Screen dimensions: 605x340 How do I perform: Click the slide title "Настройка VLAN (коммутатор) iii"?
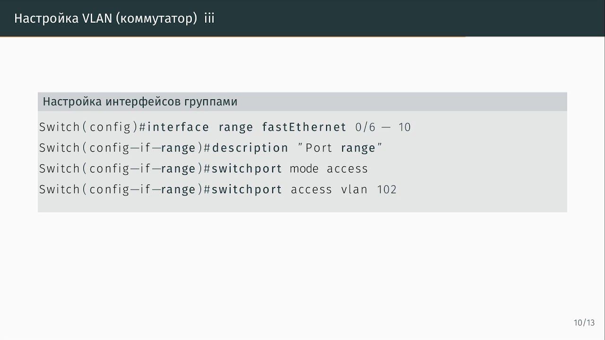click(114, 18)
